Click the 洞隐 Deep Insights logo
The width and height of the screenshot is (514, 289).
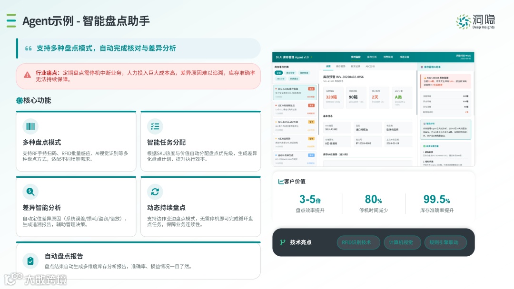[x=475, y=21]
